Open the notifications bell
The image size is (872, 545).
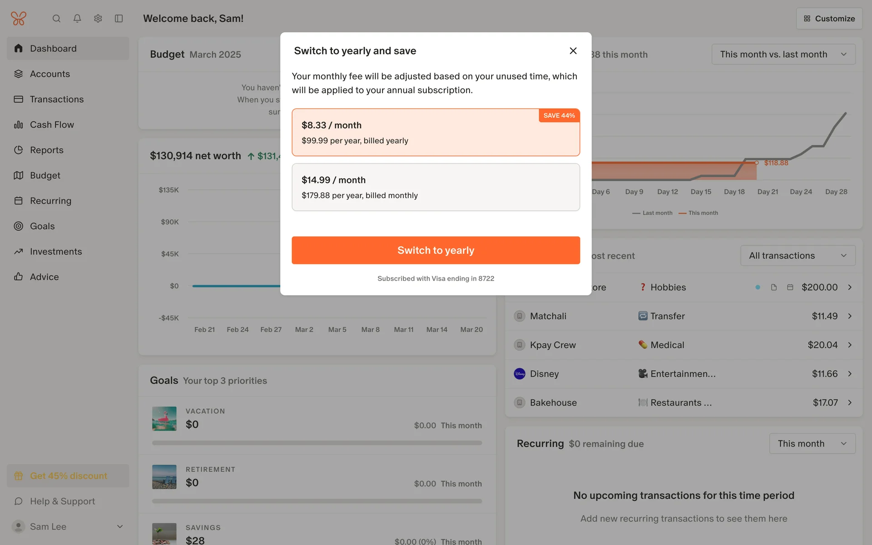[77, 19]
